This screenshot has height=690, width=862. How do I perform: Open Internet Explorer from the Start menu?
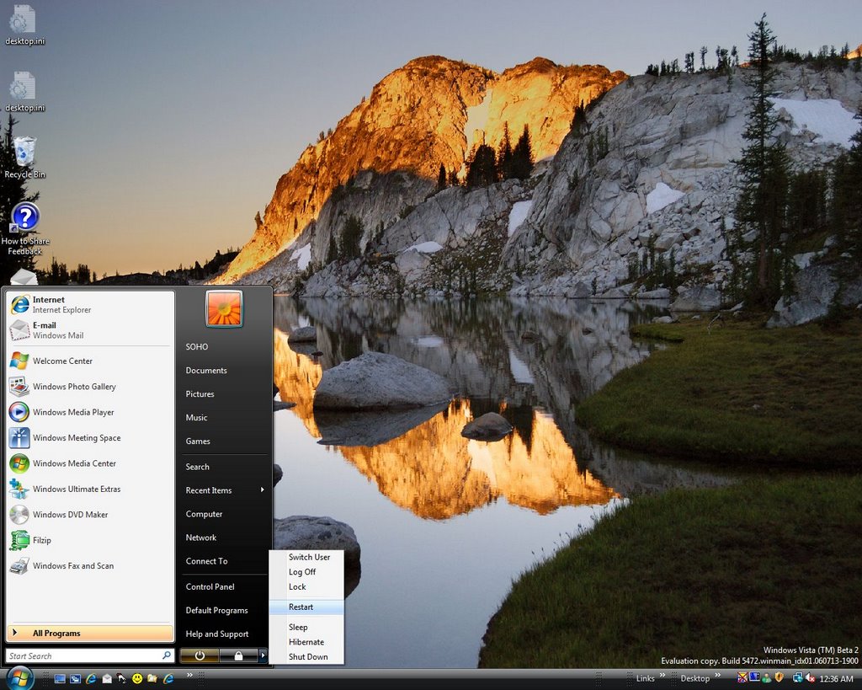pos(91,304)
